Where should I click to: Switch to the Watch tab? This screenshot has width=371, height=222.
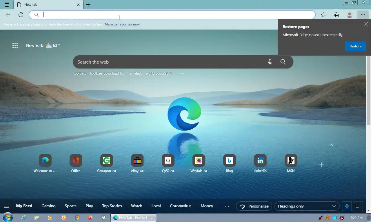click(x=137, y=206)
